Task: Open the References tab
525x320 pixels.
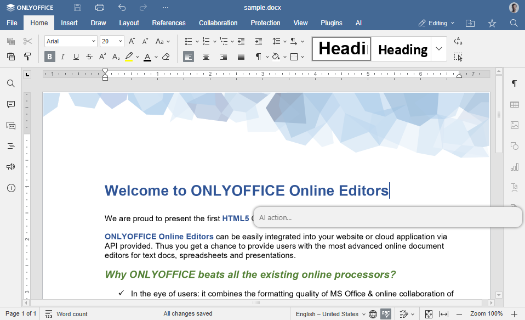Action: point(169,23)
